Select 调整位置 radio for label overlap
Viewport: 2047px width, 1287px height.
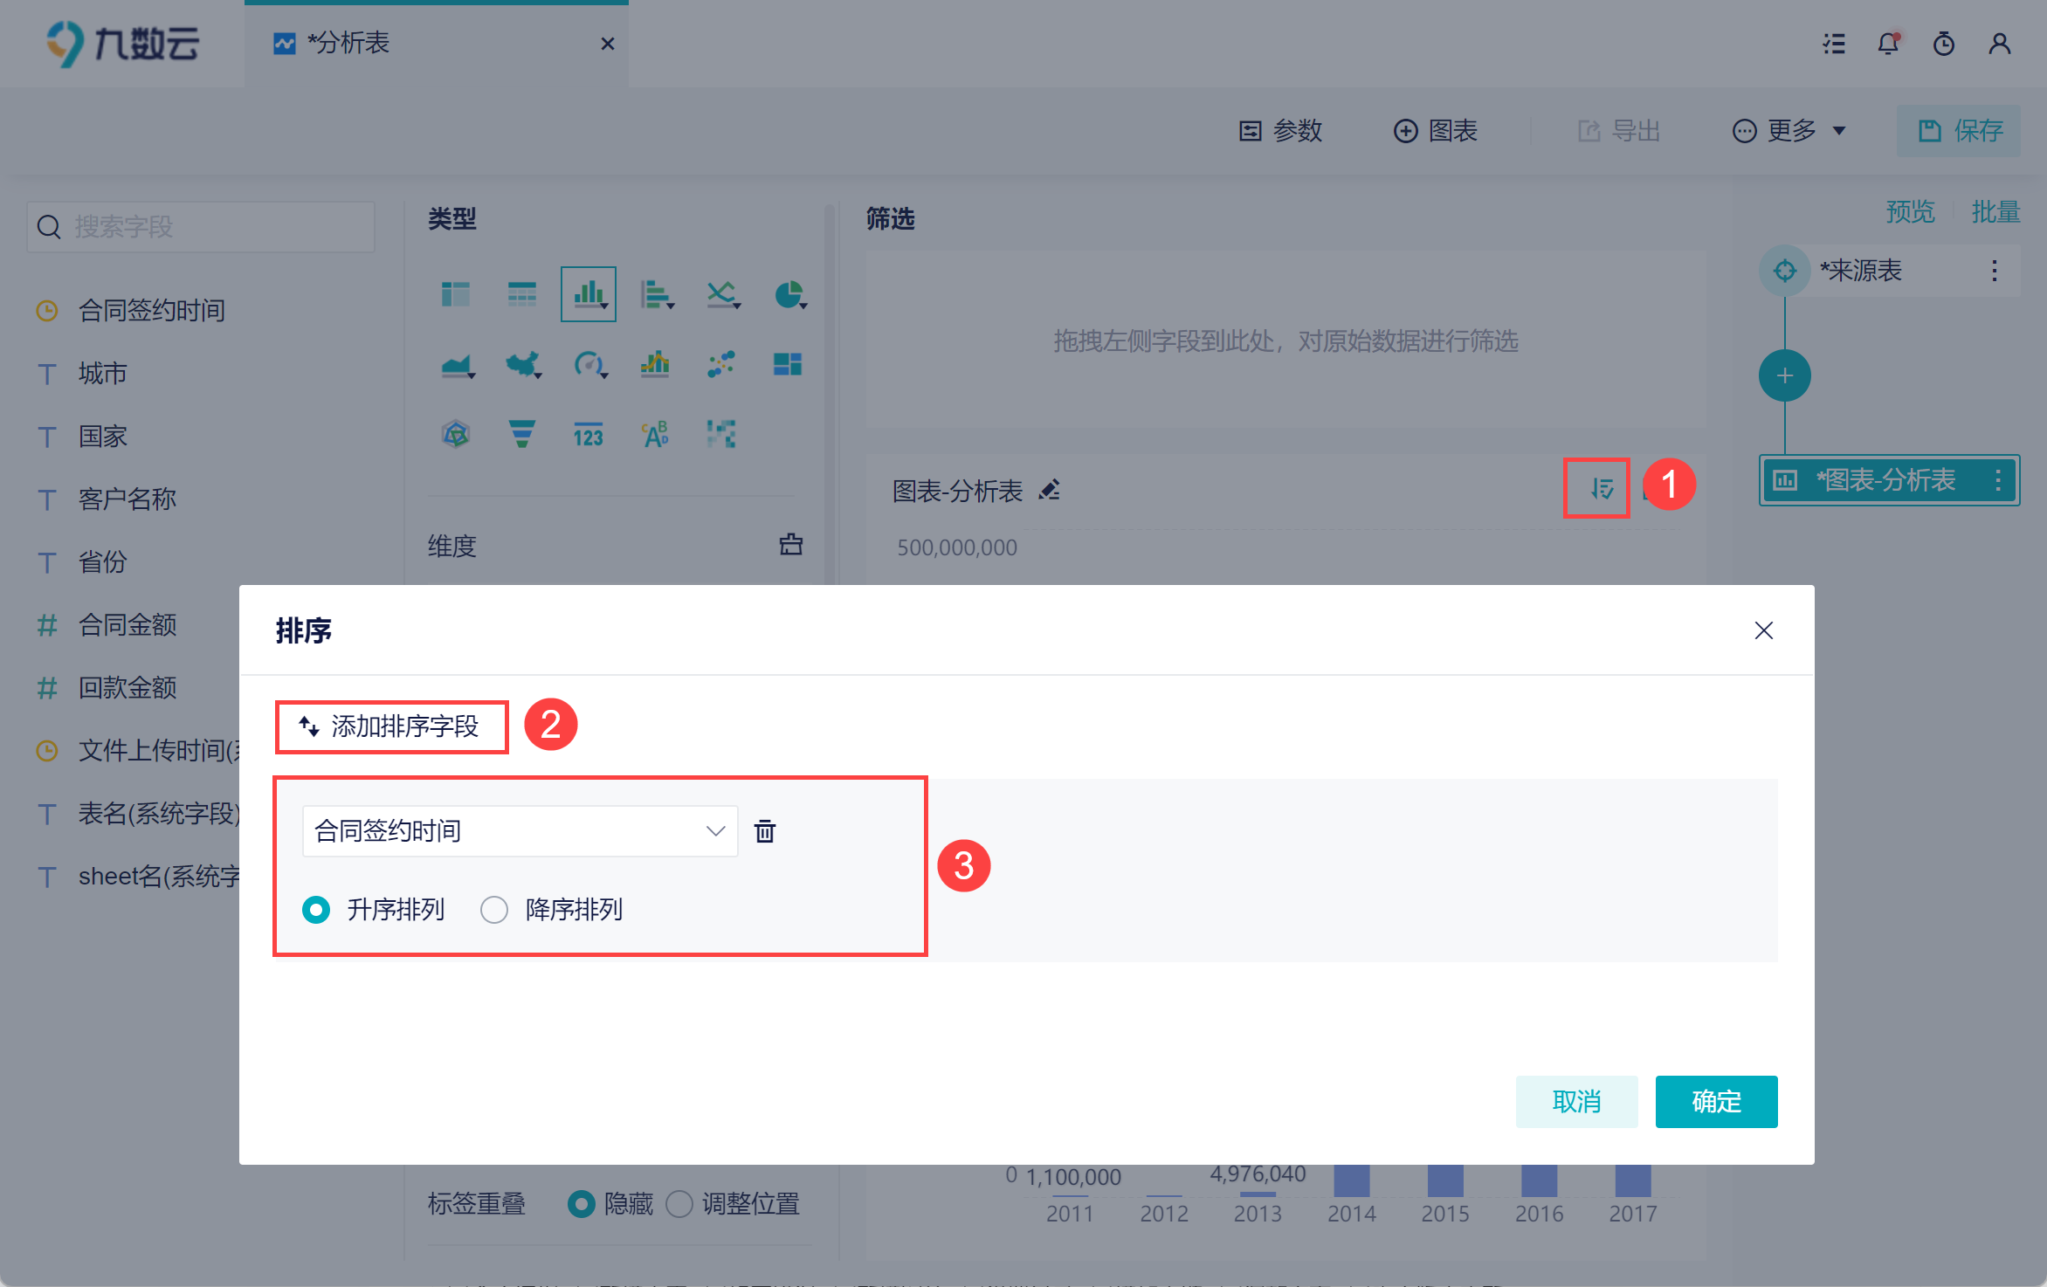tap(679, 1204)
